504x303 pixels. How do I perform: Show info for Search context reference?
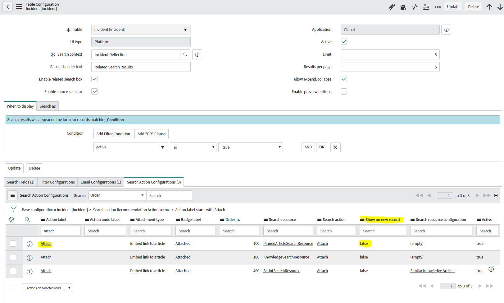point(197,54)
